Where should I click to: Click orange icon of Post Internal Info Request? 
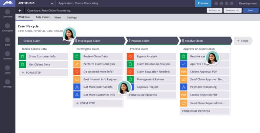coord(77,79)
